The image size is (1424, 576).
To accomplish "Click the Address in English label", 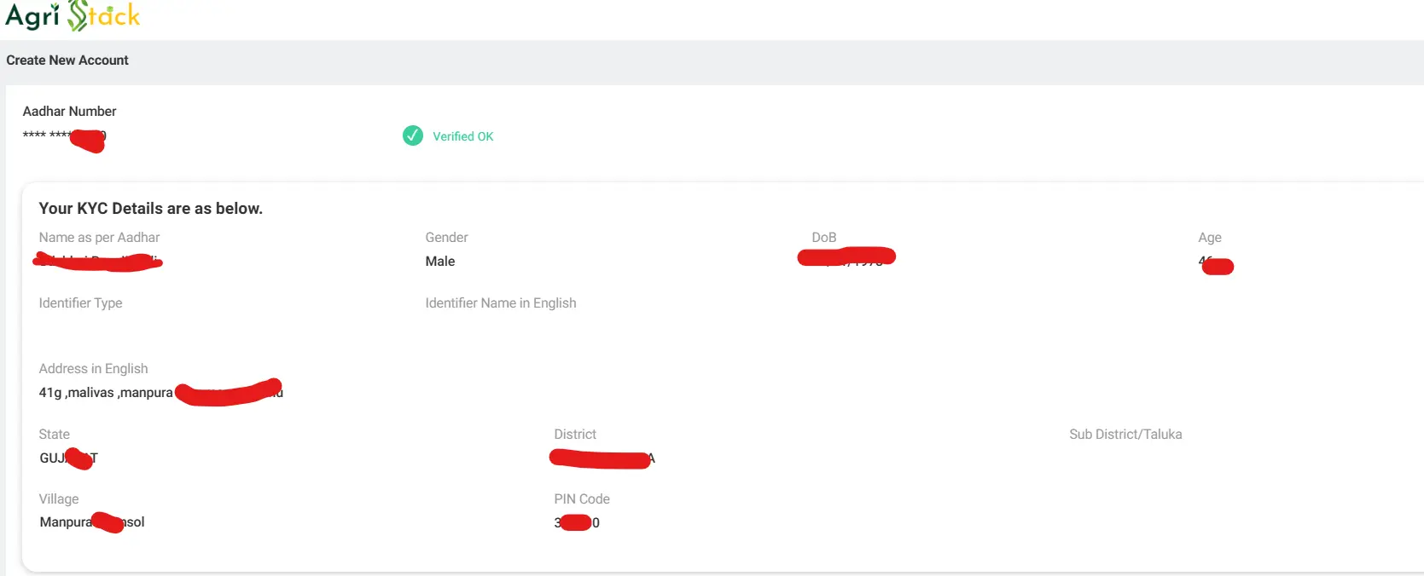I will (x=93, y=369).
